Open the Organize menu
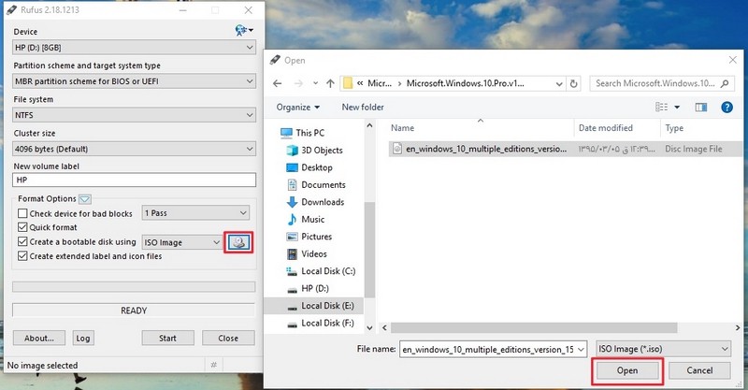Image resolution: width=748 pixels, height=390 pixels. [297, 108]
